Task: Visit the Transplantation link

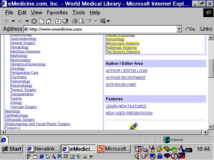Action: 22,94
